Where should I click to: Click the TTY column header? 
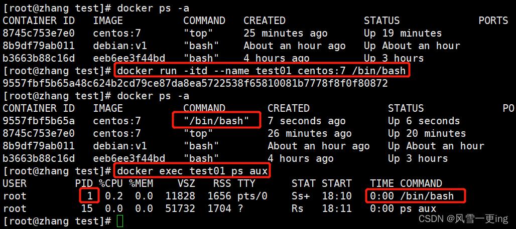[x=246, y=183]
